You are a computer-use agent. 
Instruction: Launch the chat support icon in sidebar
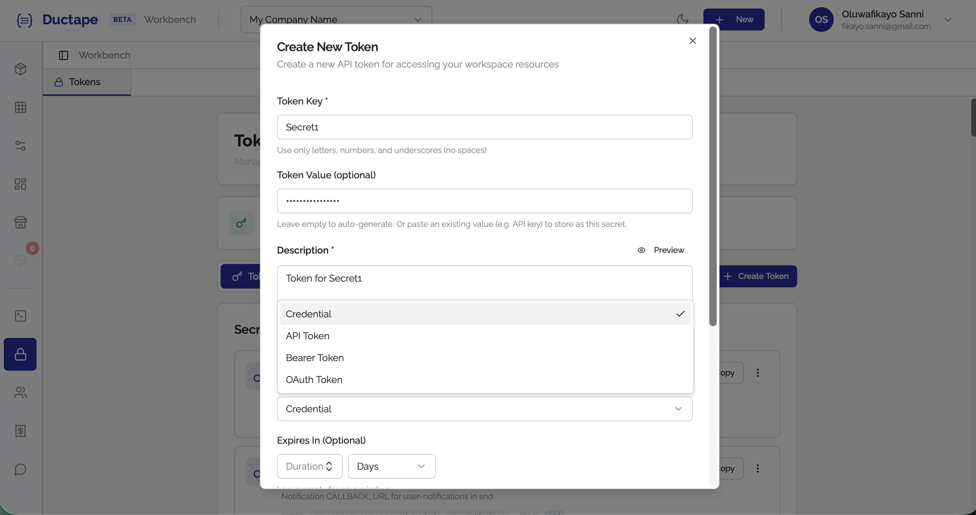tap(20, 470)
